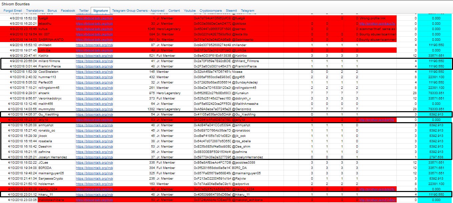Click the 'Shivom Bounties' title
The image size is (453, 203).
(15, 4)
